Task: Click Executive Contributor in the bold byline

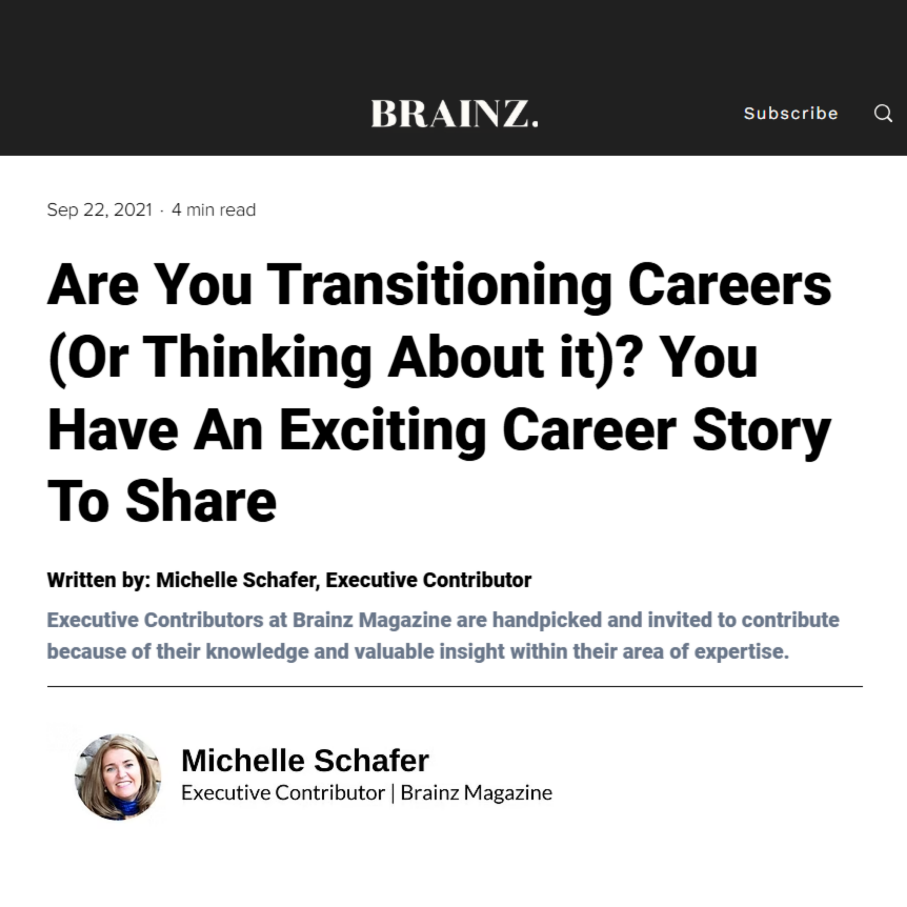Action: (429, 580)
